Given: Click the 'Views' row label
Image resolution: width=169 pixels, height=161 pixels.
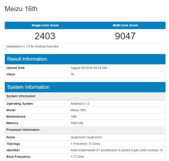Looking at the screenshot, I should click(11, 74).
